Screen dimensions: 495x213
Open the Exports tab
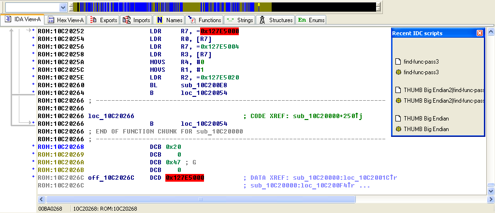(x=103, y=20)
